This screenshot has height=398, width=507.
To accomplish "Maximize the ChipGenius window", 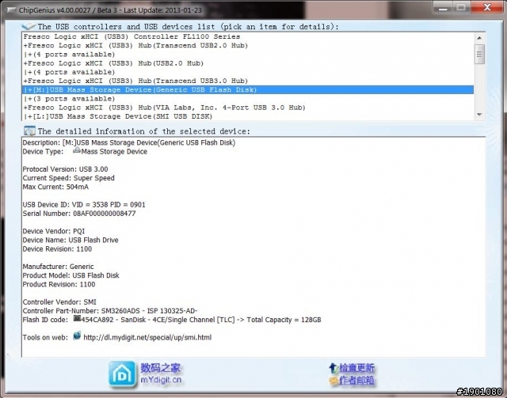I will pyautogui.click(x=461, y=7).
